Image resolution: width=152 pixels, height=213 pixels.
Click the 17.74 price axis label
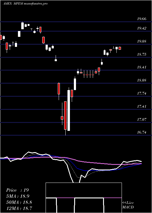click(142, 93)
